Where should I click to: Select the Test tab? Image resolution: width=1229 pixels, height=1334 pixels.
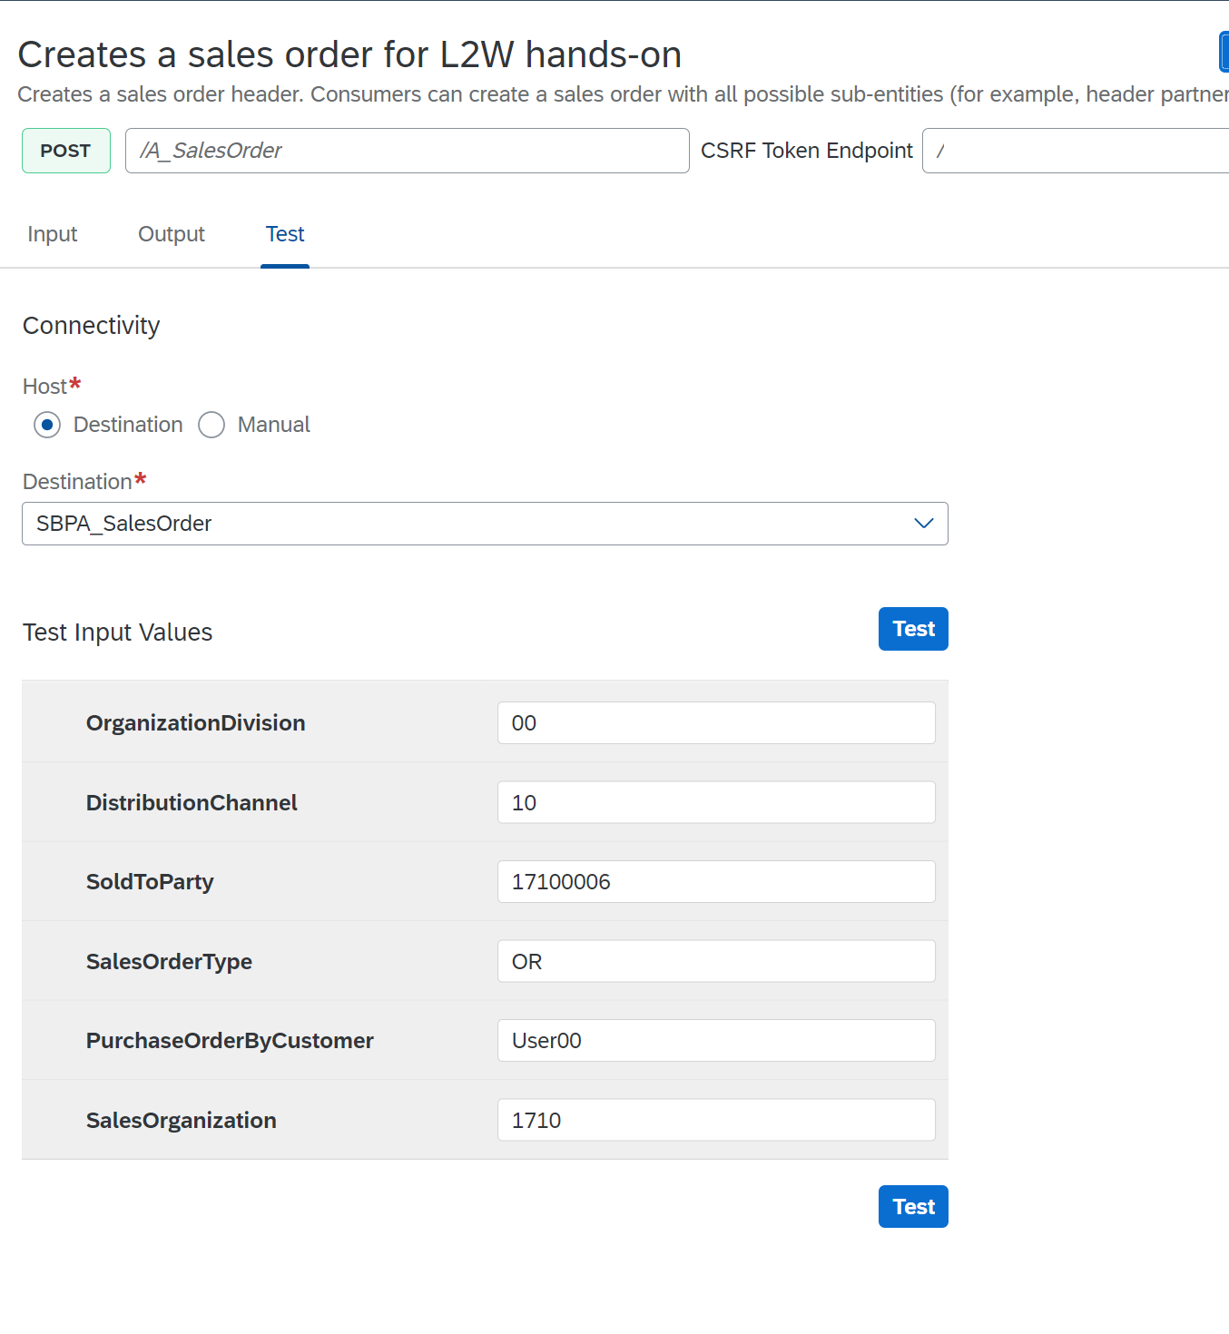pos(285,234)
